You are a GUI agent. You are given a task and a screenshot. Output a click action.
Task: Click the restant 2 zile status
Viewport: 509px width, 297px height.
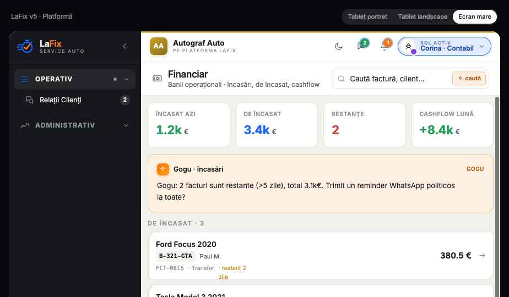232,272
